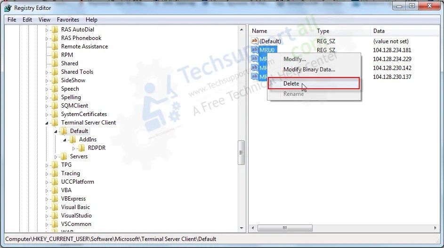This screenshot has height=248, width=444.
Task: Click the Terminal Server Client folder icon
Action: (55, 123)
